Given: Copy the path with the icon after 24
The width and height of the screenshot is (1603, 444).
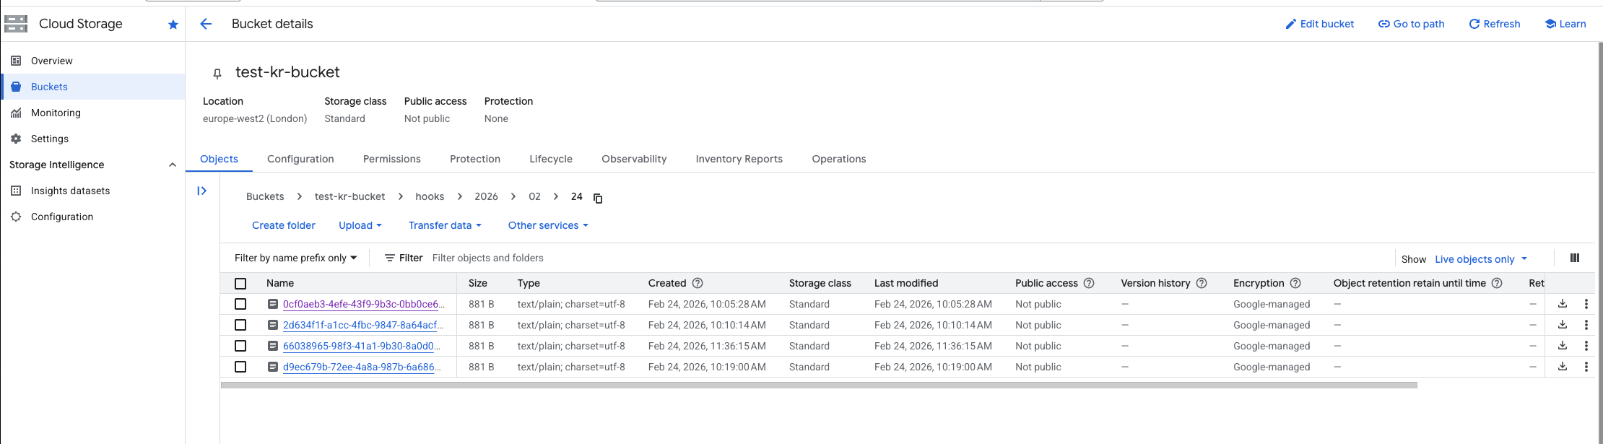Looking at the screenshot, I should coord(598,198).
